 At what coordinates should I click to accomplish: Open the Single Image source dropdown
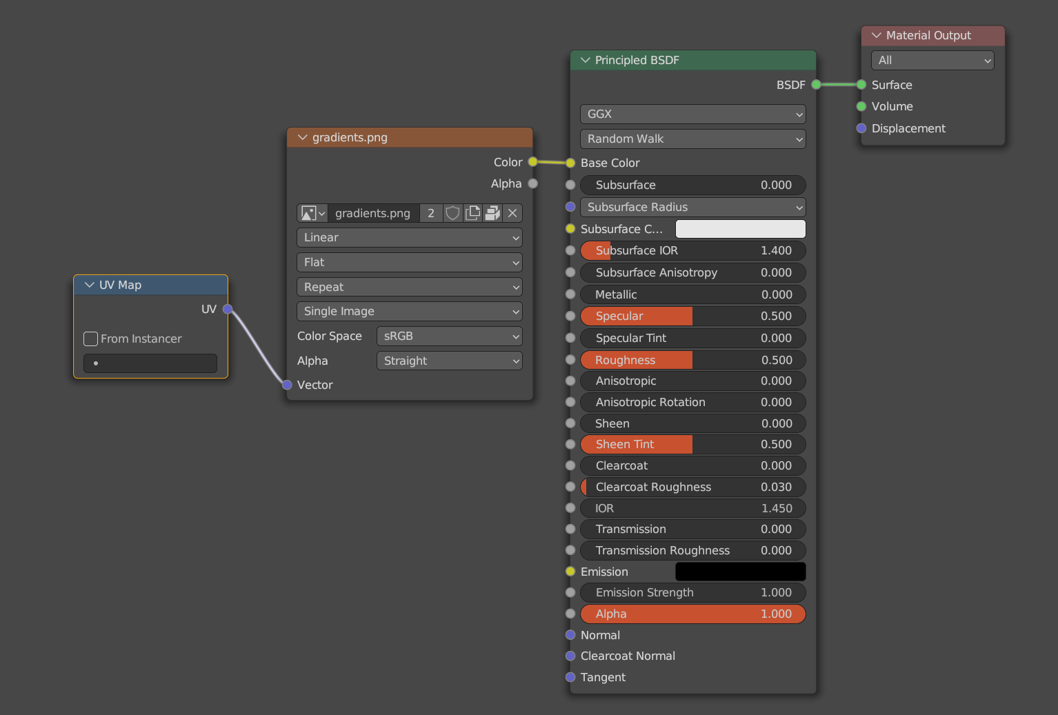pos(410,311)
